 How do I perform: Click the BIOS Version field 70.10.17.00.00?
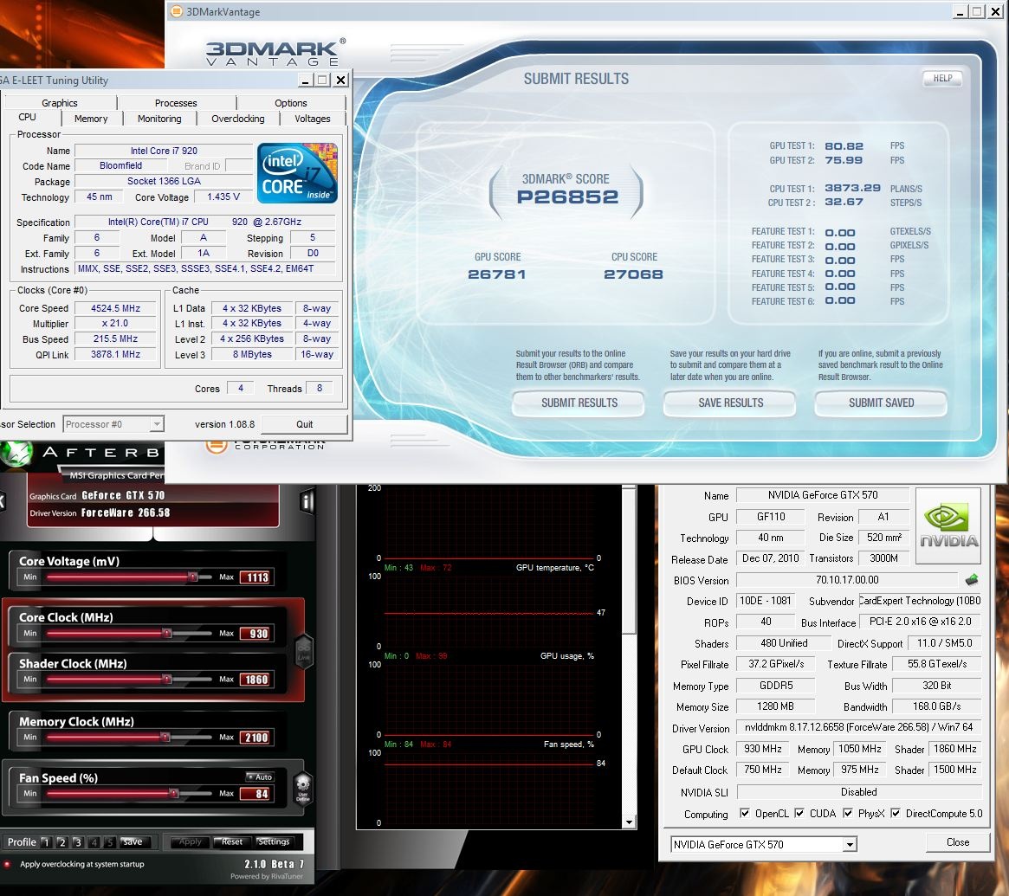pyautogui.click(x=848, y=579)
